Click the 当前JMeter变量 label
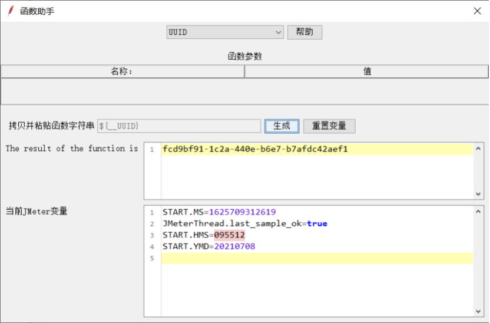Screen dimensions: 490x323 click(37, 212)
